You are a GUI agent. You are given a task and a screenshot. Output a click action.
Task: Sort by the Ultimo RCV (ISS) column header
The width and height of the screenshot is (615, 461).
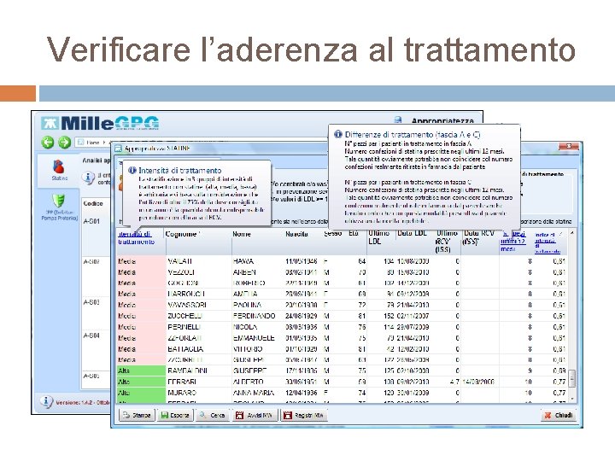[x=447, y=241]
